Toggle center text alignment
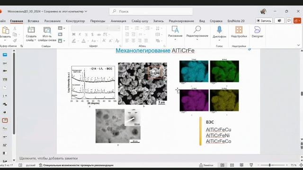 tap(134, 41)
